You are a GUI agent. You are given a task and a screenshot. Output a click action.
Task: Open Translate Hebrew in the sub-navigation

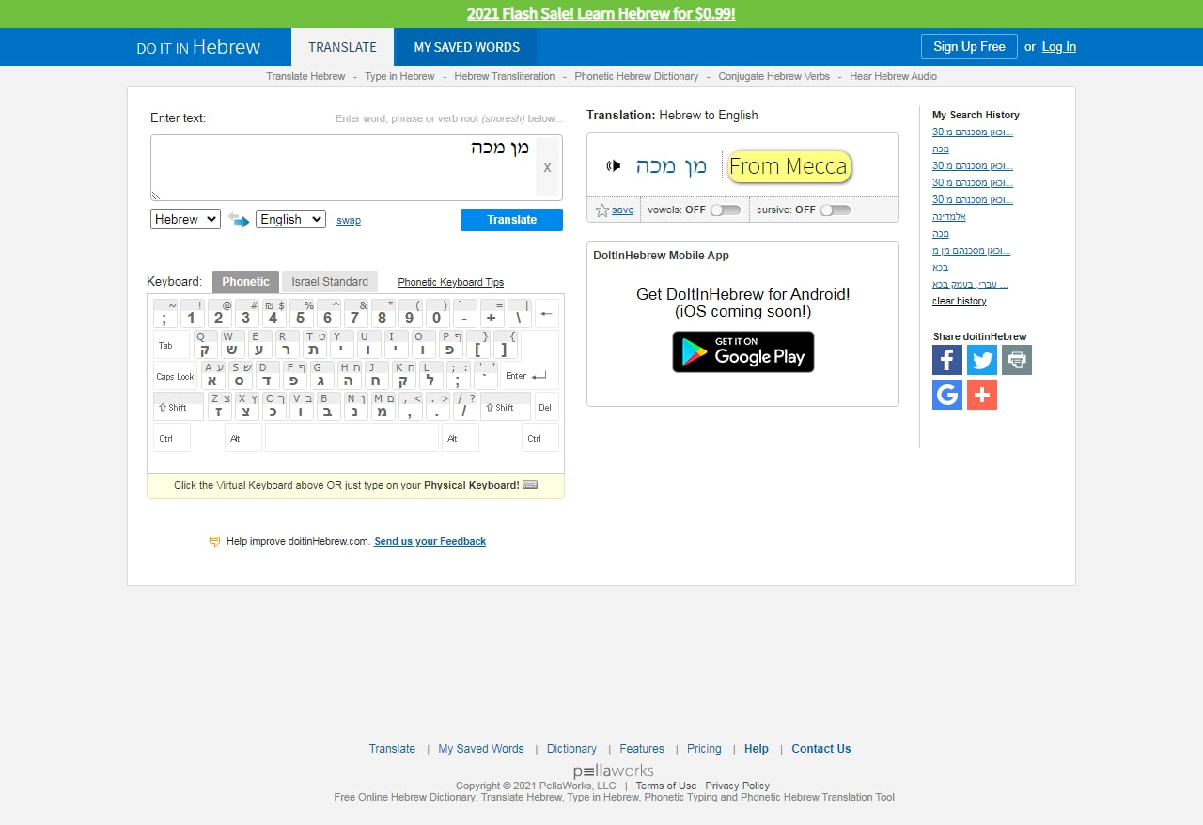(x=305, y=76)
